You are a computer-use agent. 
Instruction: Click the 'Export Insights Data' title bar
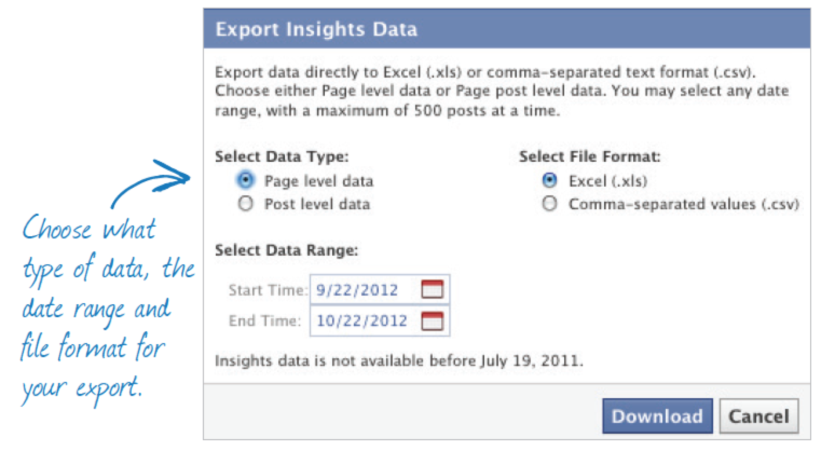click(x=507, y=29)
